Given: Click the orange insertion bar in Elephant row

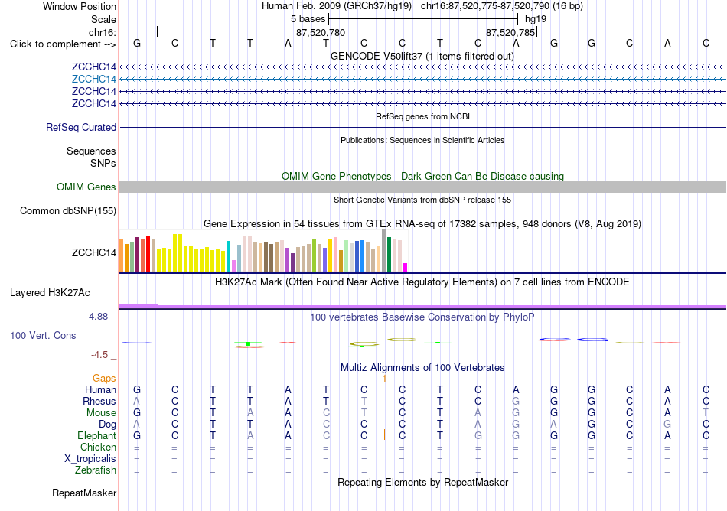Looking at the screenshot, I should [x=384, y=435].
